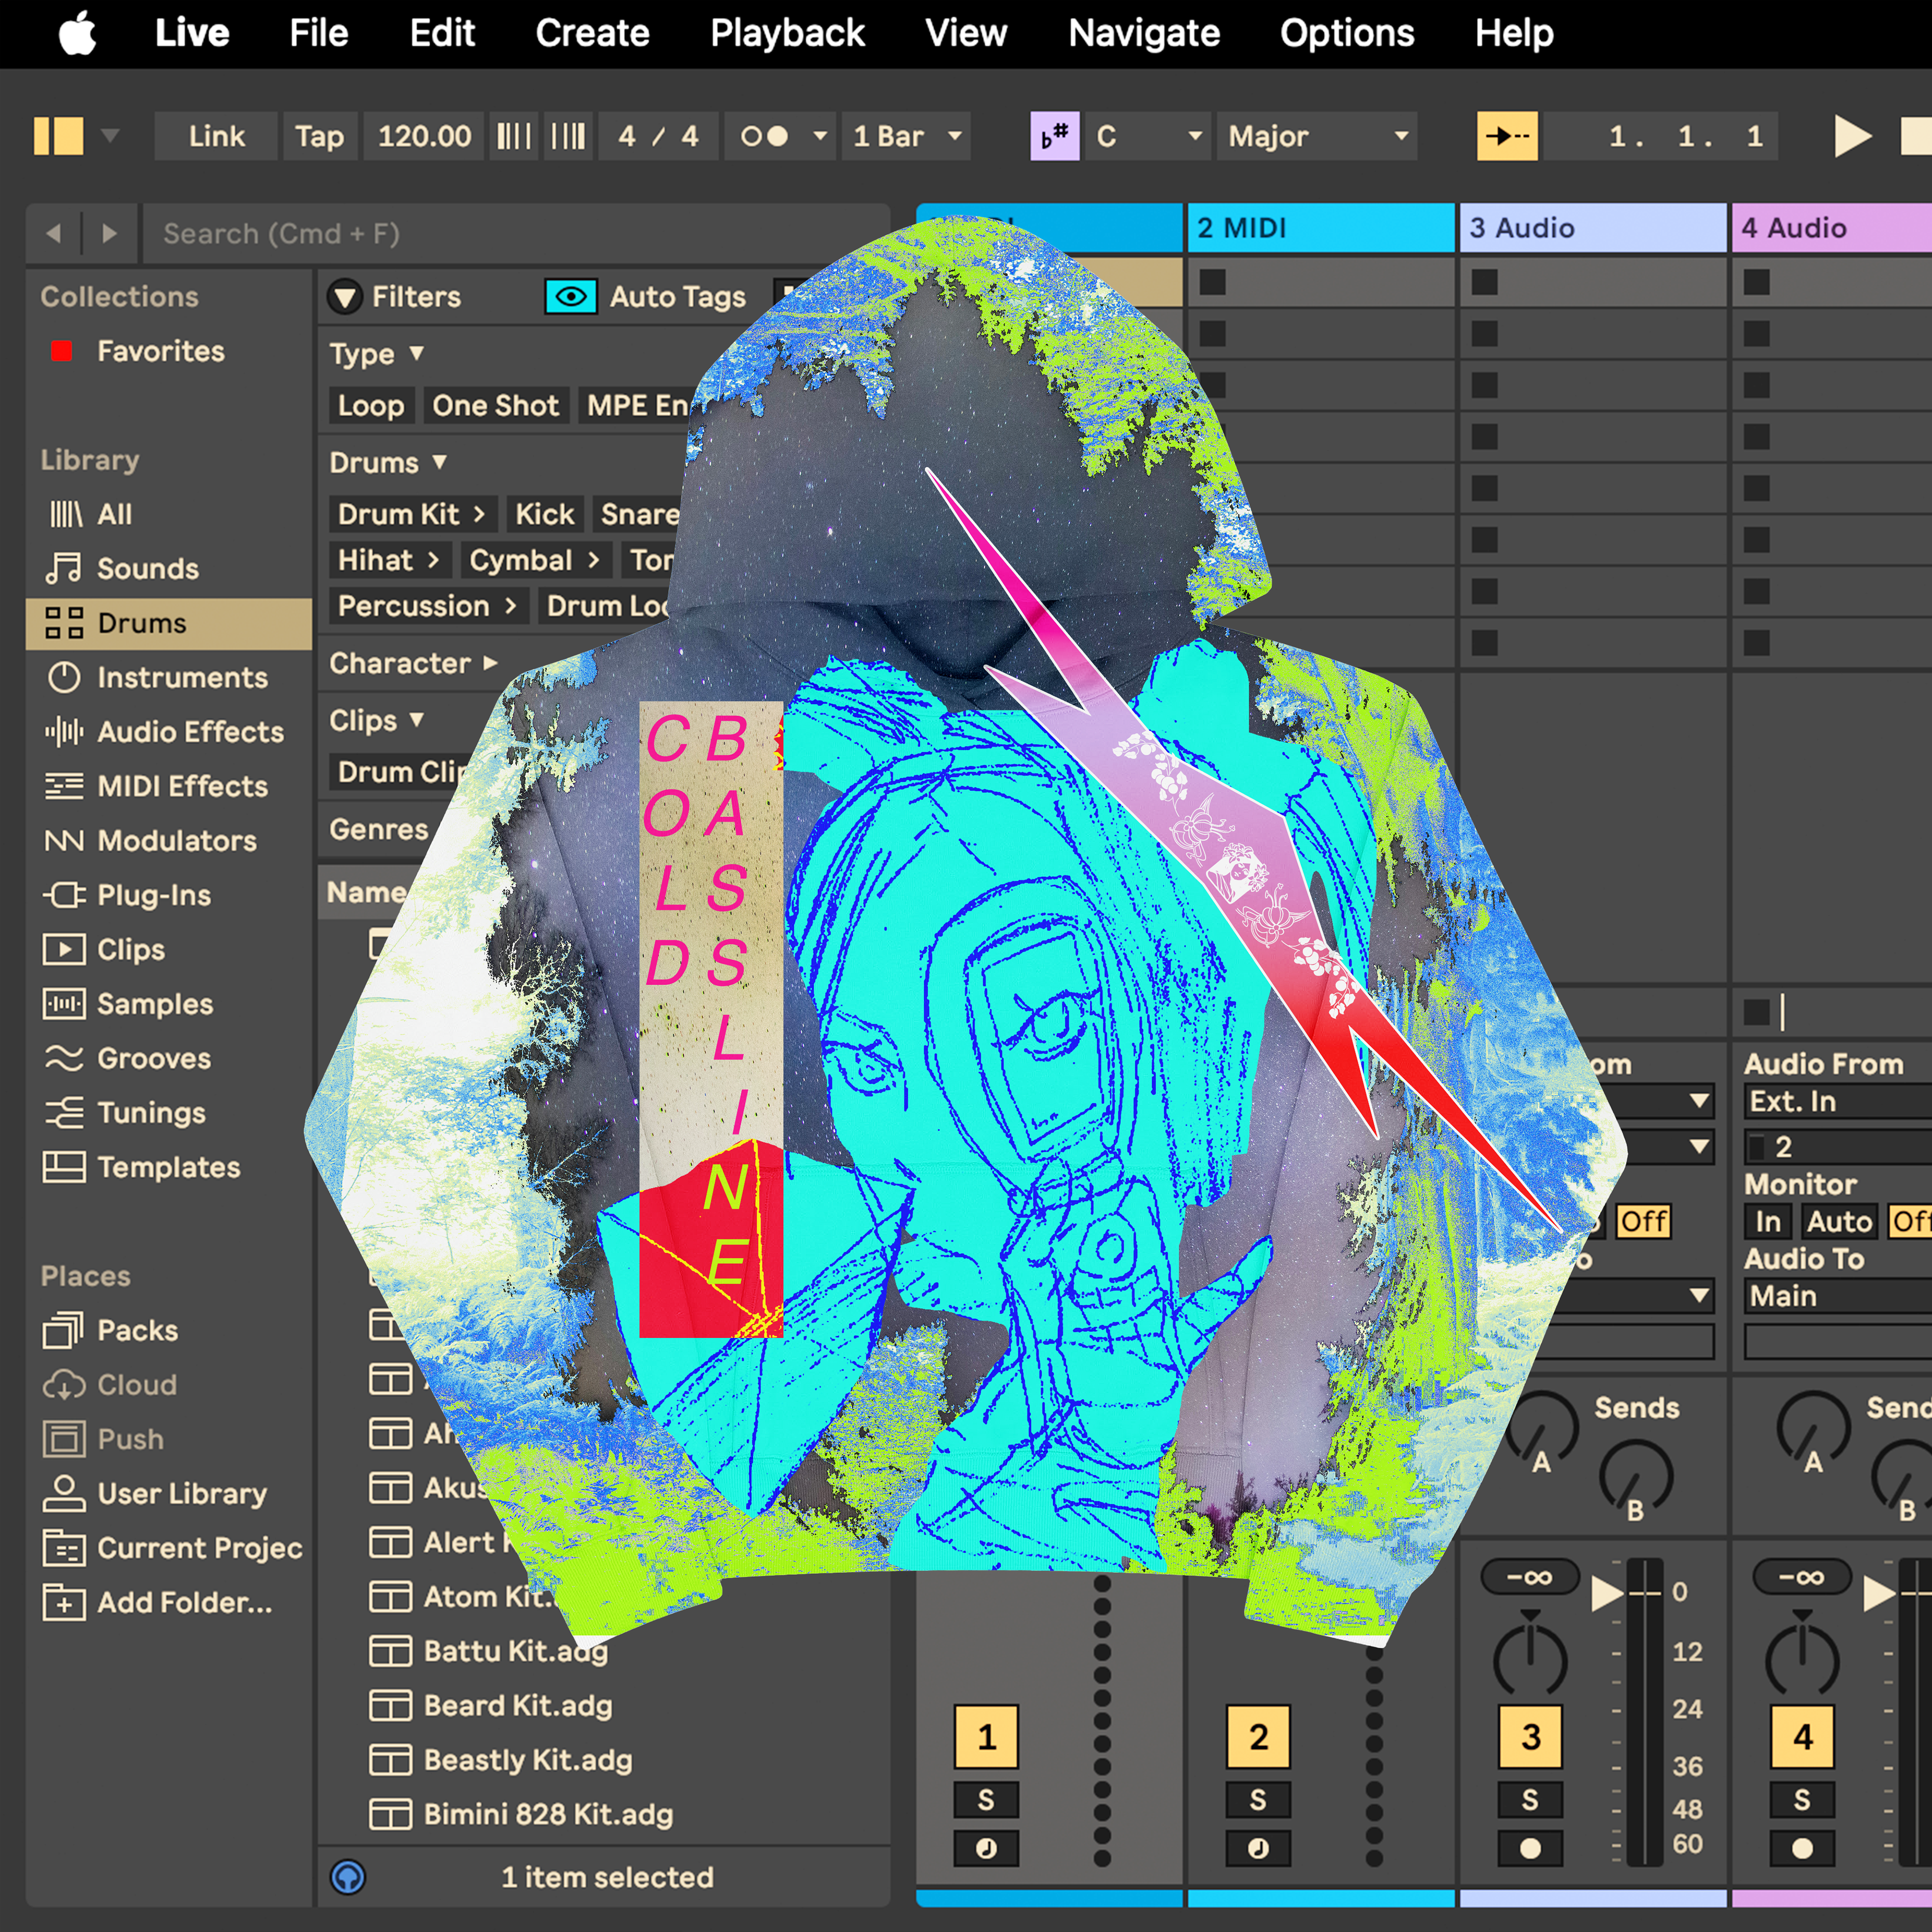Screen dimensions: 1932x1932
Task: Click the Tap tempo button
Action: [x=319, y=136]
